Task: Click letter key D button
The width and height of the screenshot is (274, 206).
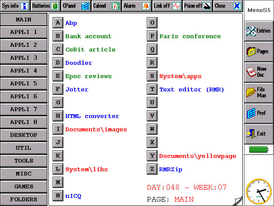Action: tap(58, 63)
